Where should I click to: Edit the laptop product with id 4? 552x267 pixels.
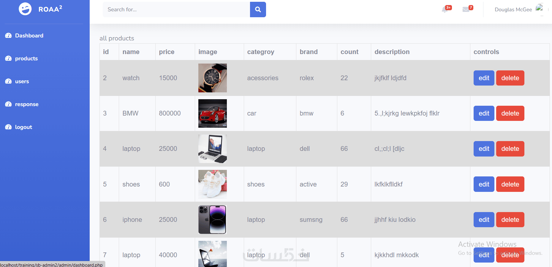(484, 148)
